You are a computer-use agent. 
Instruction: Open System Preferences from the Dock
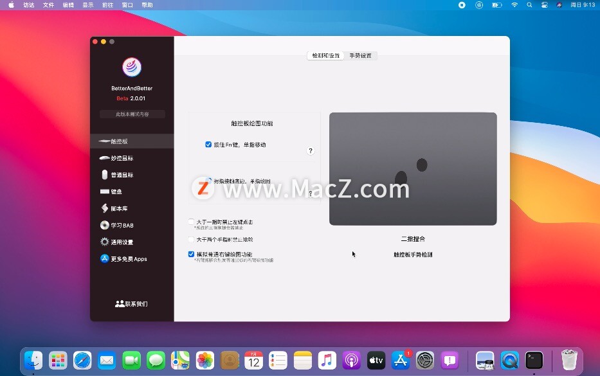pyautogui.click(x=425, y=361)
